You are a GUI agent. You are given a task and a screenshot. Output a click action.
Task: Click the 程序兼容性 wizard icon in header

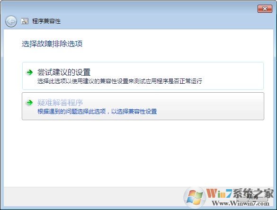pos(25,21)
